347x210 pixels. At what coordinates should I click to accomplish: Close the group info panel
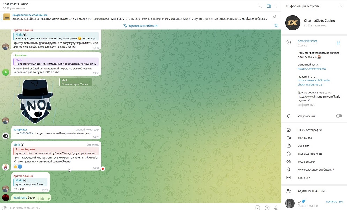341,6
